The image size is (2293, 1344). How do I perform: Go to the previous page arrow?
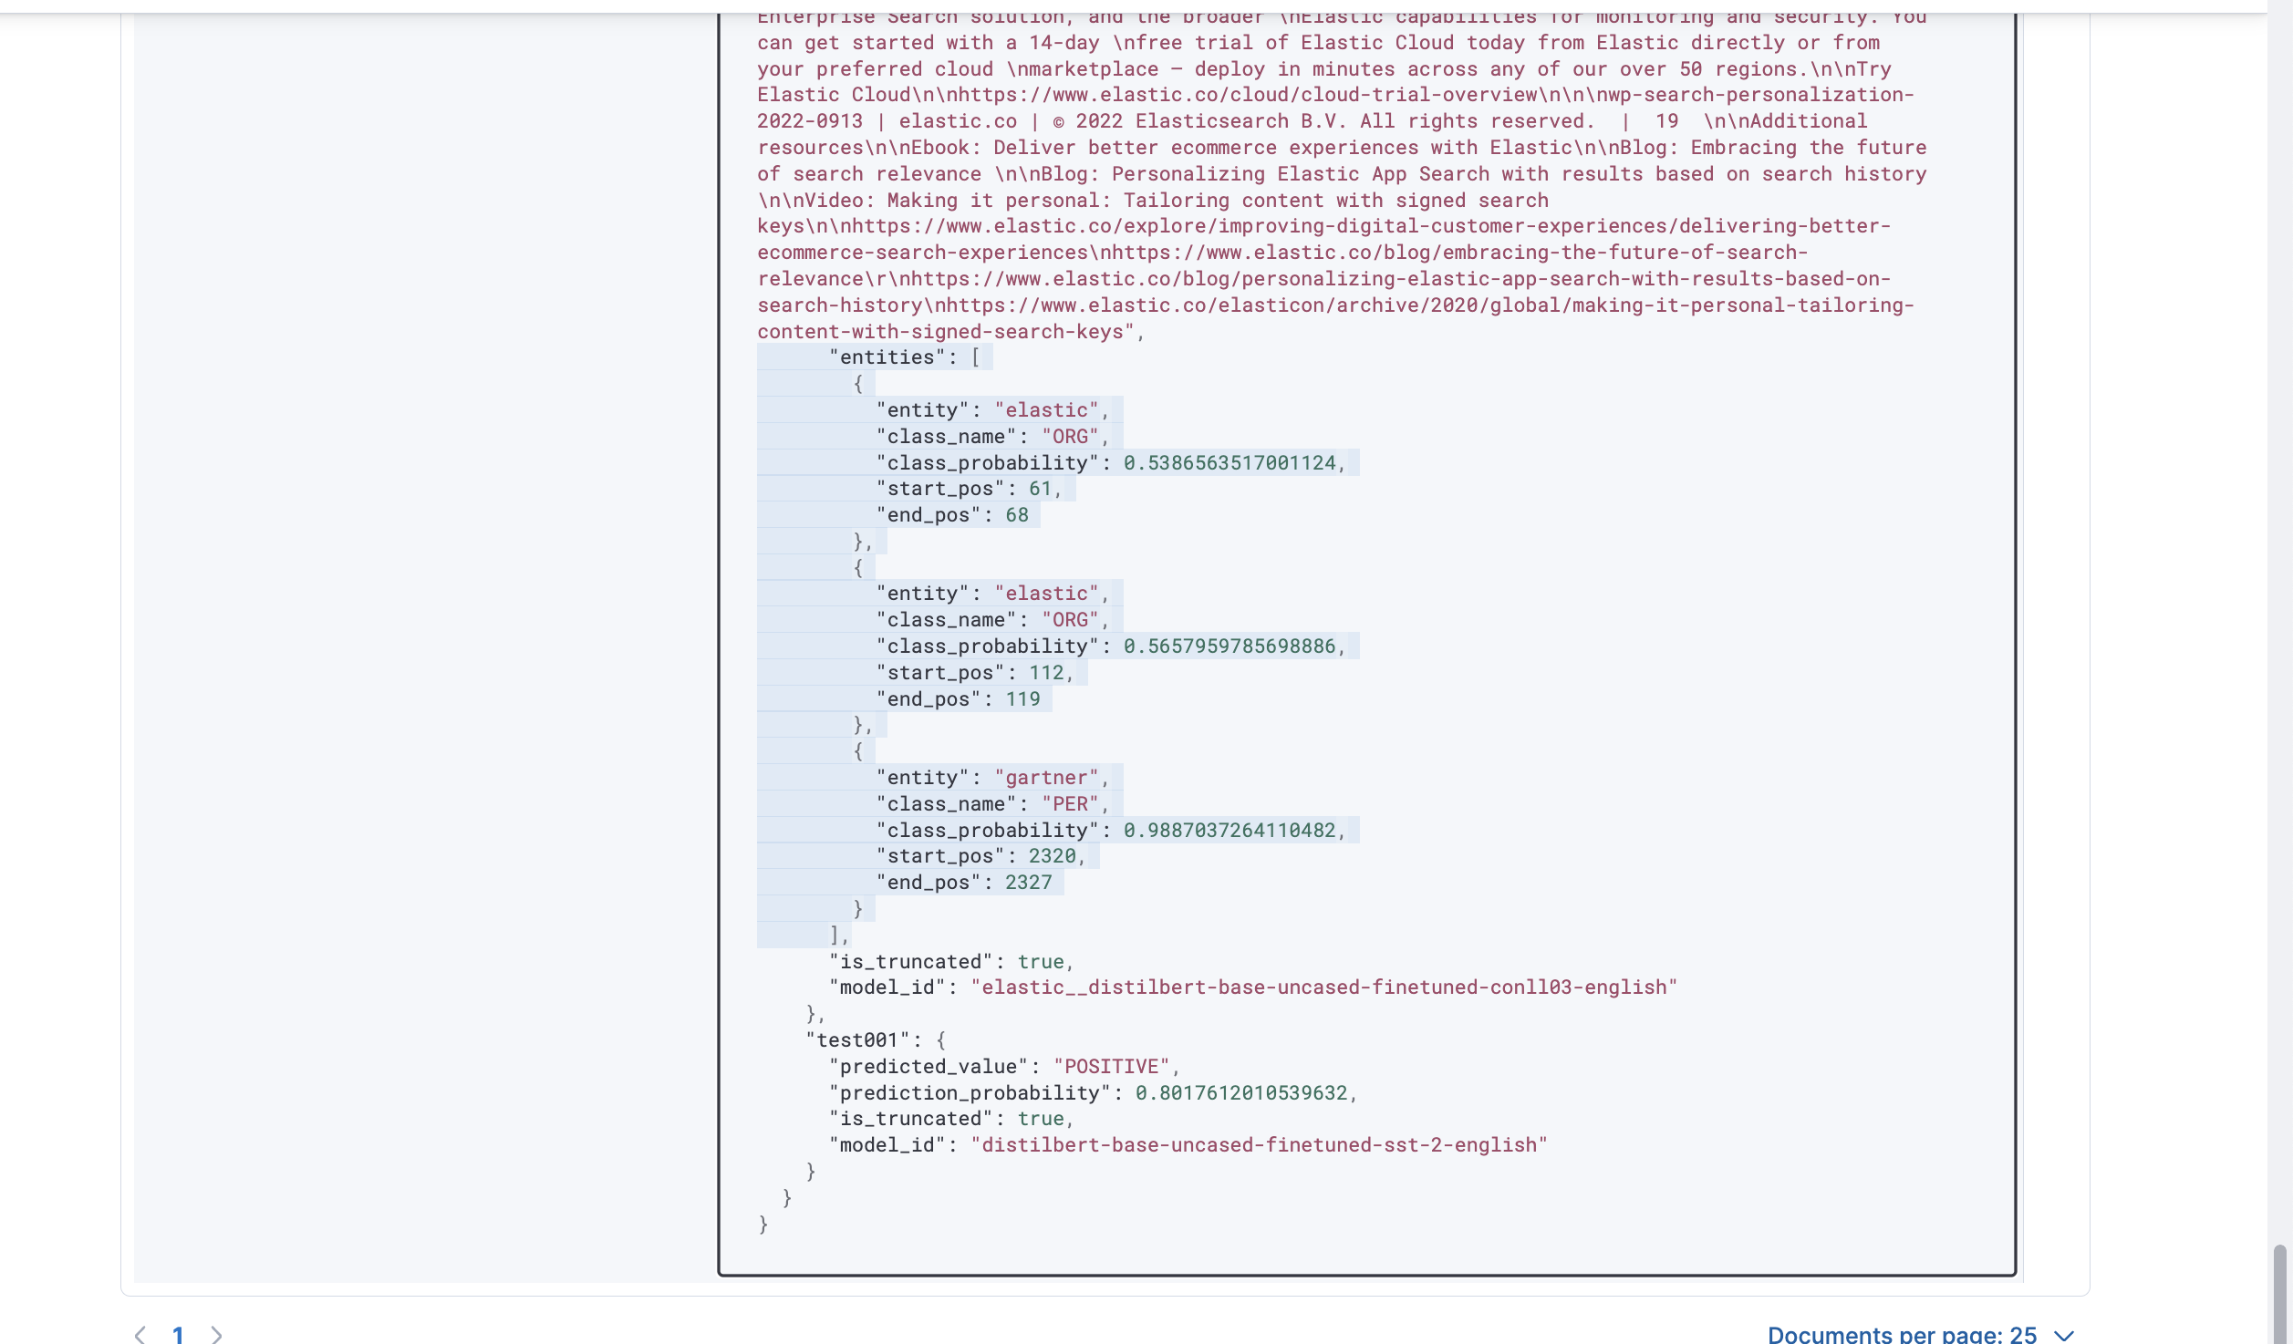pos(140,1335)
